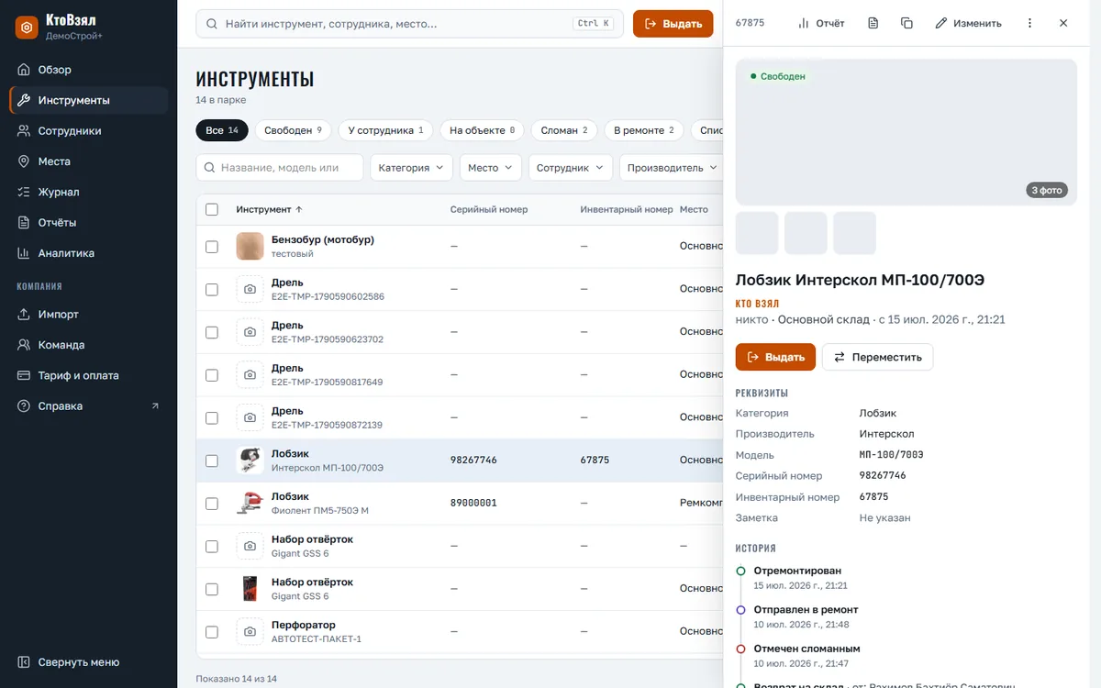The height and width of the screenshot is (688, 1101).
Task: Select the checkbox for Лобзик Интерскол МП-100/700Э
Action: (212, 461)
